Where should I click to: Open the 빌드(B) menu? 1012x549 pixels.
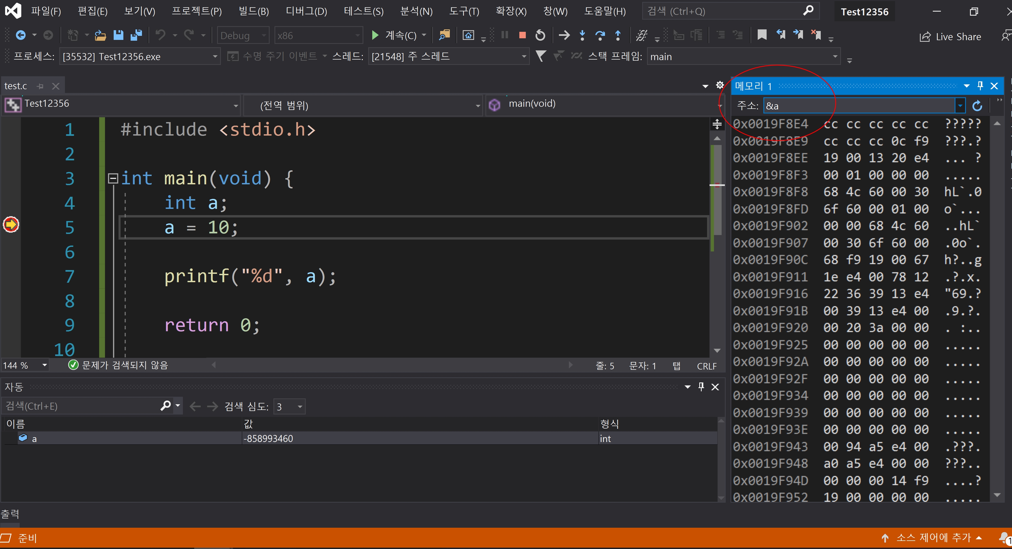(254, 11)
